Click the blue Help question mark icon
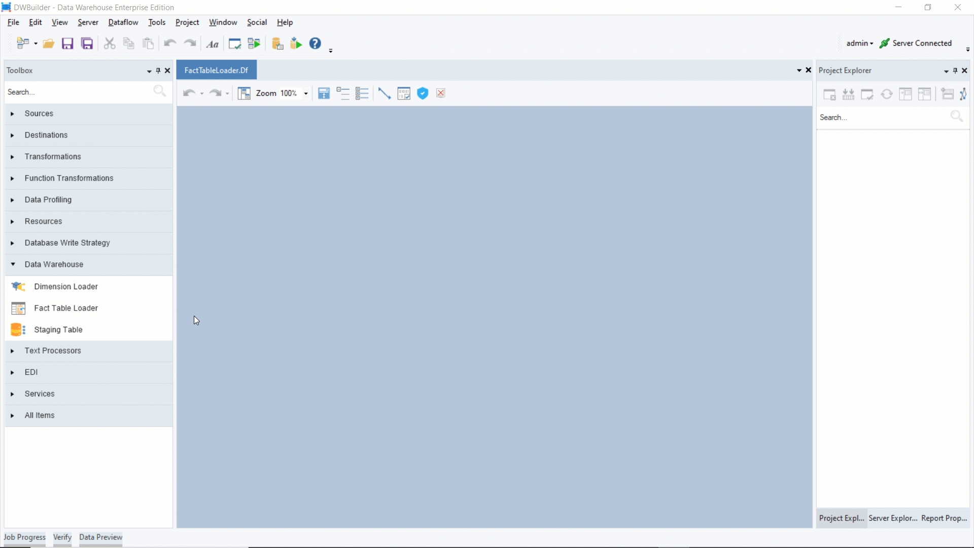 (x=315, y=44)
